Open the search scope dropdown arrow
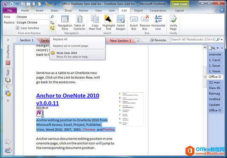 221,40
